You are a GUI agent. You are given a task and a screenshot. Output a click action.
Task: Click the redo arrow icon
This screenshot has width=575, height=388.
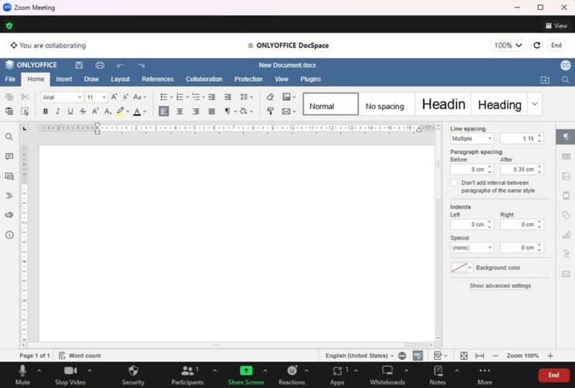(141, 65)
